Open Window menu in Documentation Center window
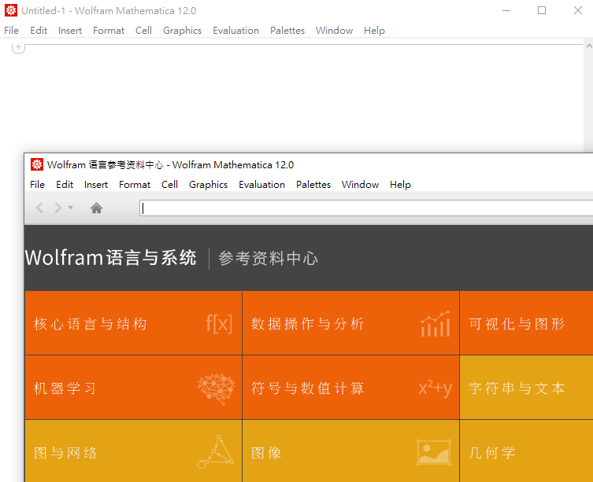 click(x=360, y=185)
